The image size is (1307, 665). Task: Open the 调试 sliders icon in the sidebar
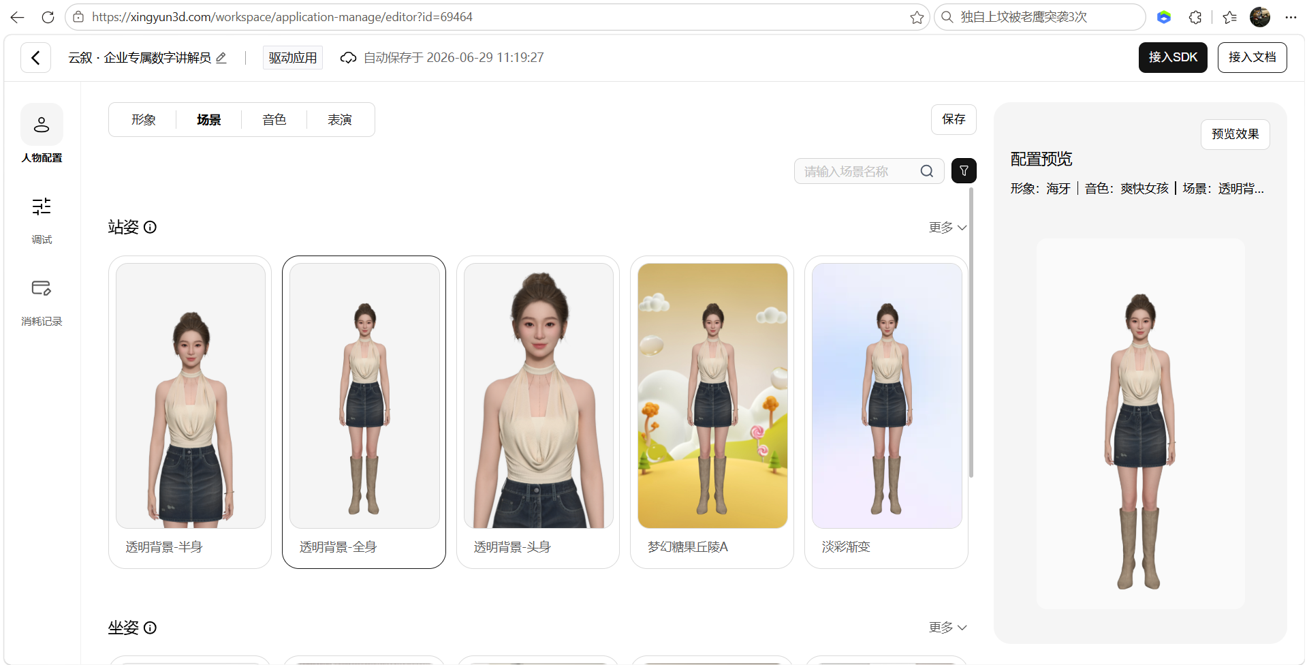(x=42, y=206)
